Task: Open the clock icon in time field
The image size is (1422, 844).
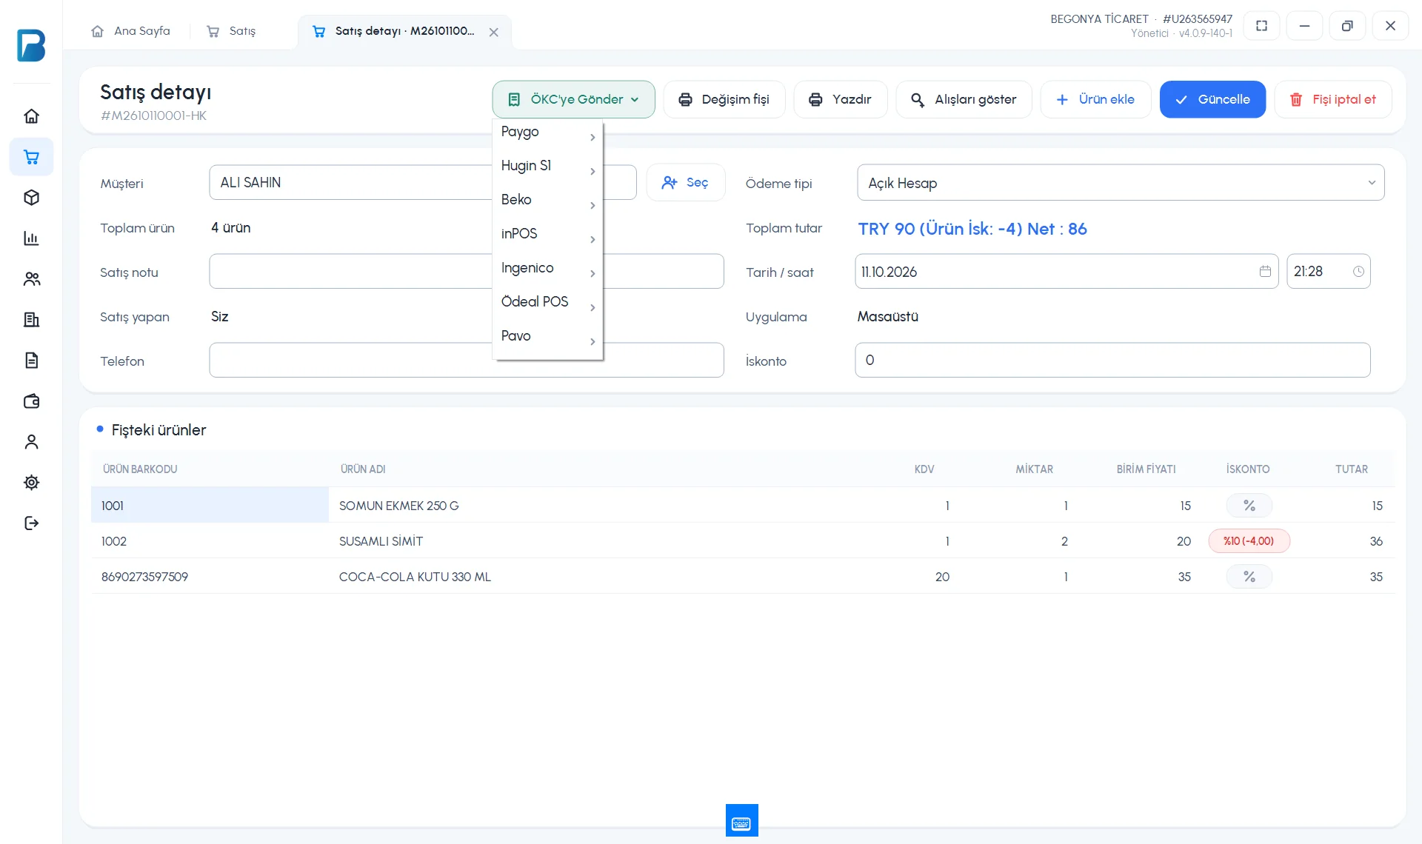Action: (1358, 272)
